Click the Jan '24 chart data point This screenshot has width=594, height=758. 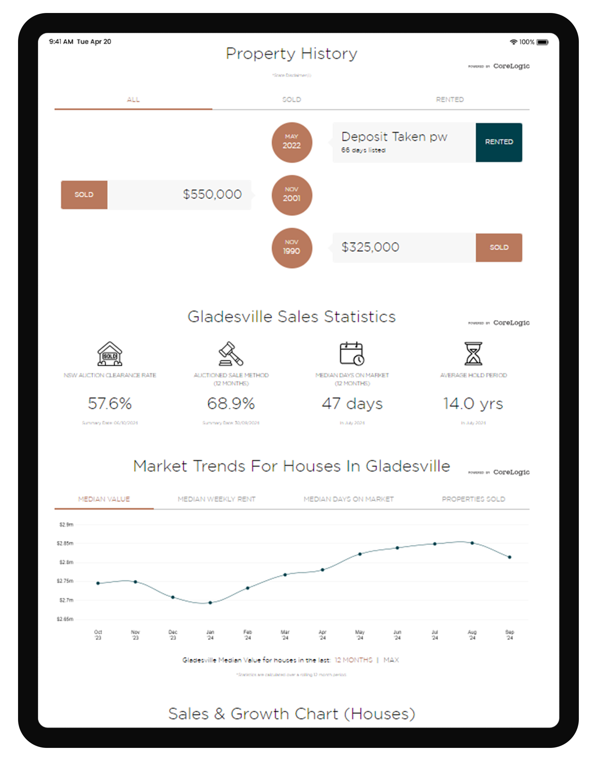[x=210, y=603]
